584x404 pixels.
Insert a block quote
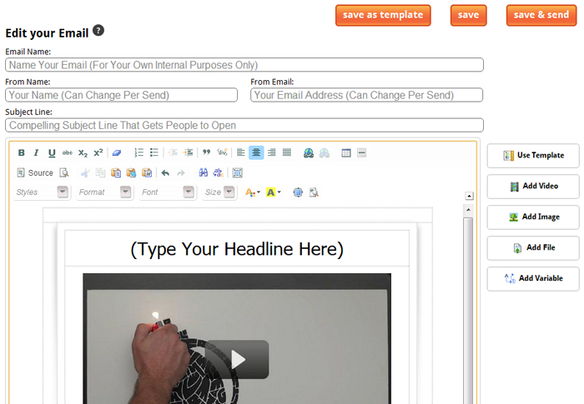[x=206, y=152]
